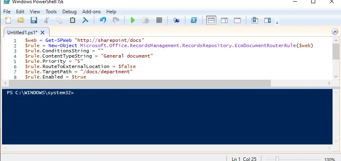Undo the last edit with blue arrow
This screenshot has width=341, height=161.
(x=103, y=21)
